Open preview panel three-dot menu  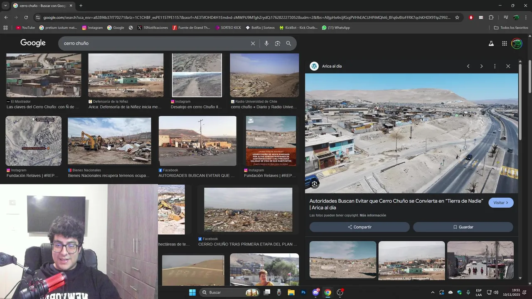(x=495, y=66)
